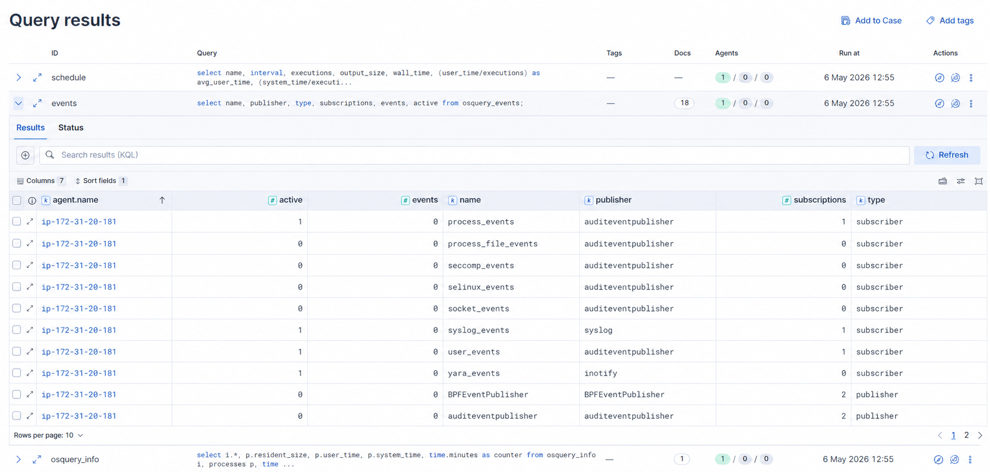
Task: Open the Sort fields menu
Action: [101, 181]
